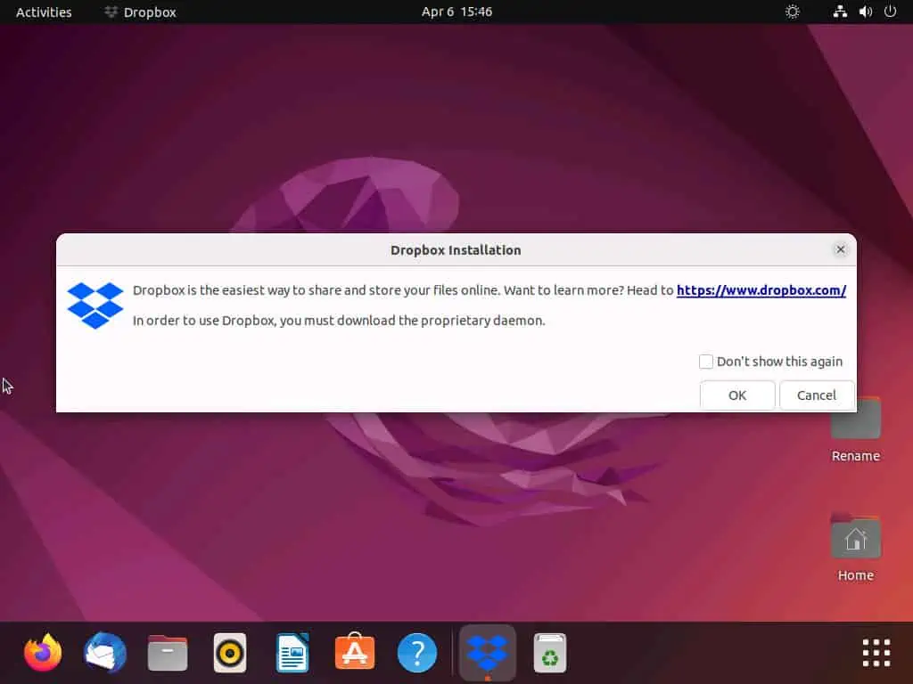Open the Activities overview
Screen dimensions: 913x684
(44, 12)
